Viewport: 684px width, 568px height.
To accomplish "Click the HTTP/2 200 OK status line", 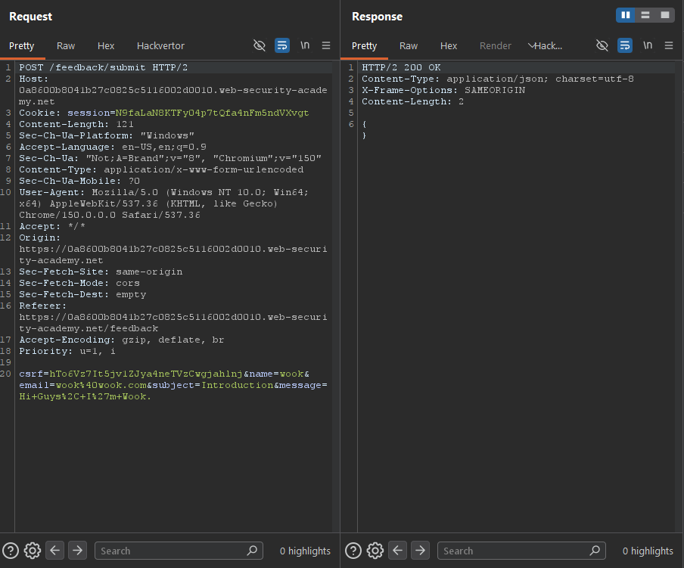I will click(401, 67).
